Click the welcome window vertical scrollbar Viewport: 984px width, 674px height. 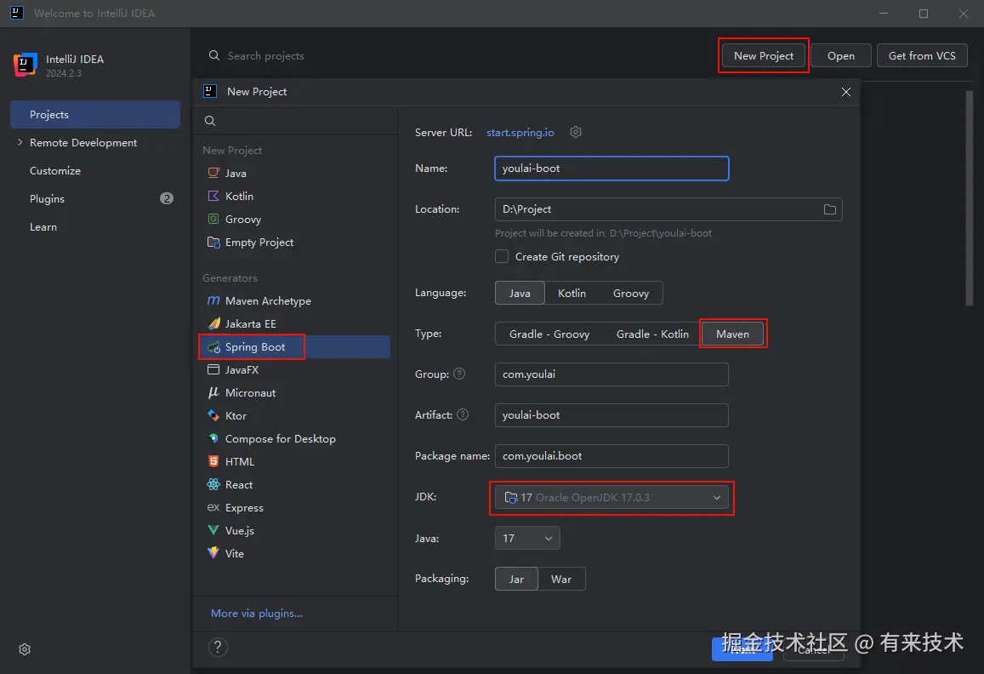(969, 198)
